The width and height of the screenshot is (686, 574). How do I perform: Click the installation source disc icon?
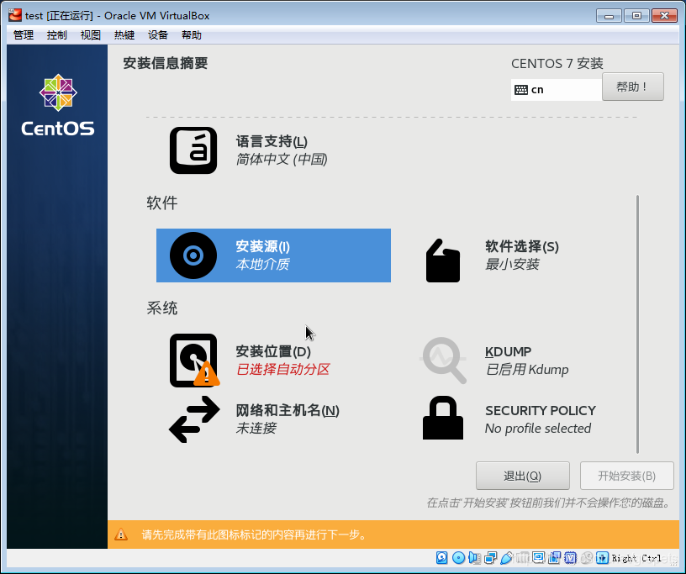click(x=193, y=255)
